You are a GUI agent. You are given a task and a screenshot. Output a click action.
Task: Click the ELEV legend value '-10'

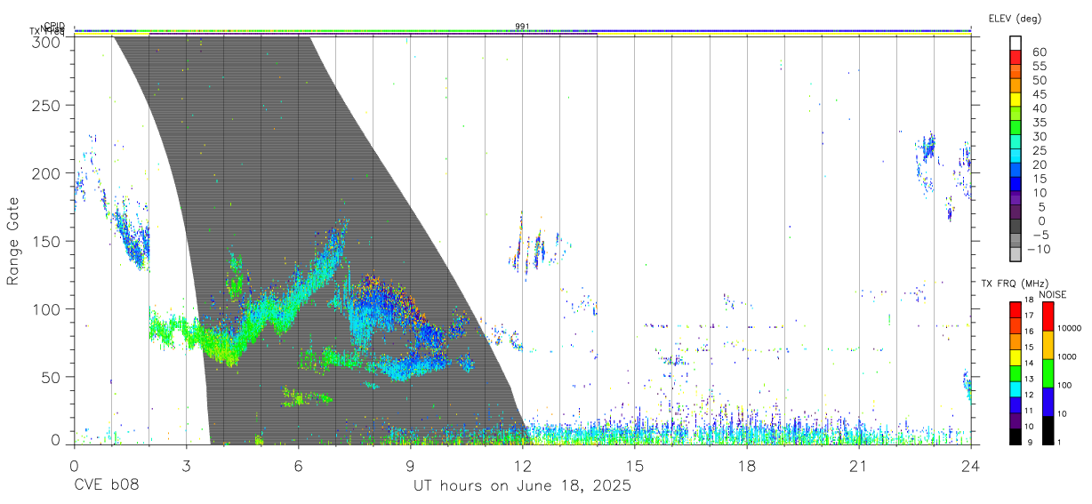pos(1038,249)
